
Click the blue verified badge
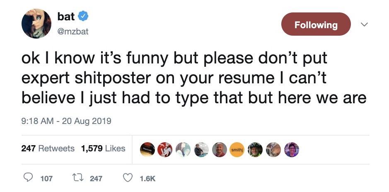pos(83,17)
